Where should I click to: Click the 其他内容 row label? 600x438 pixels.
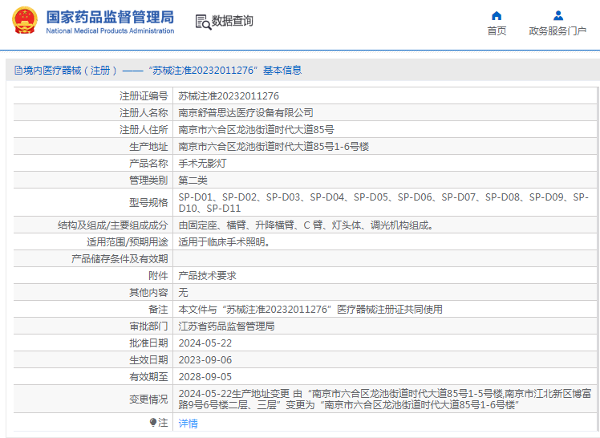(148, 293)
